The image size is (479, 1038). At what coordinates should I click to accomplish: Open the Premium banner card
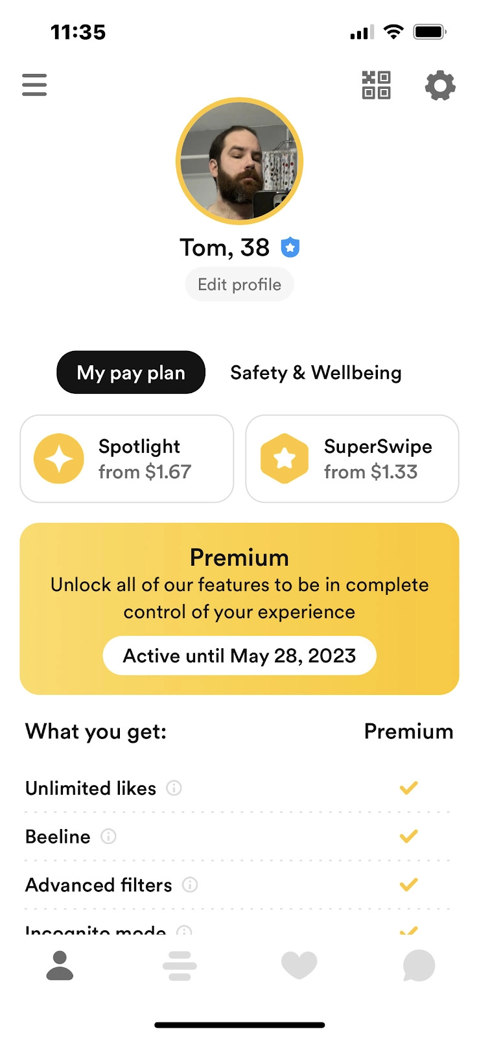[x=239, y=571]
